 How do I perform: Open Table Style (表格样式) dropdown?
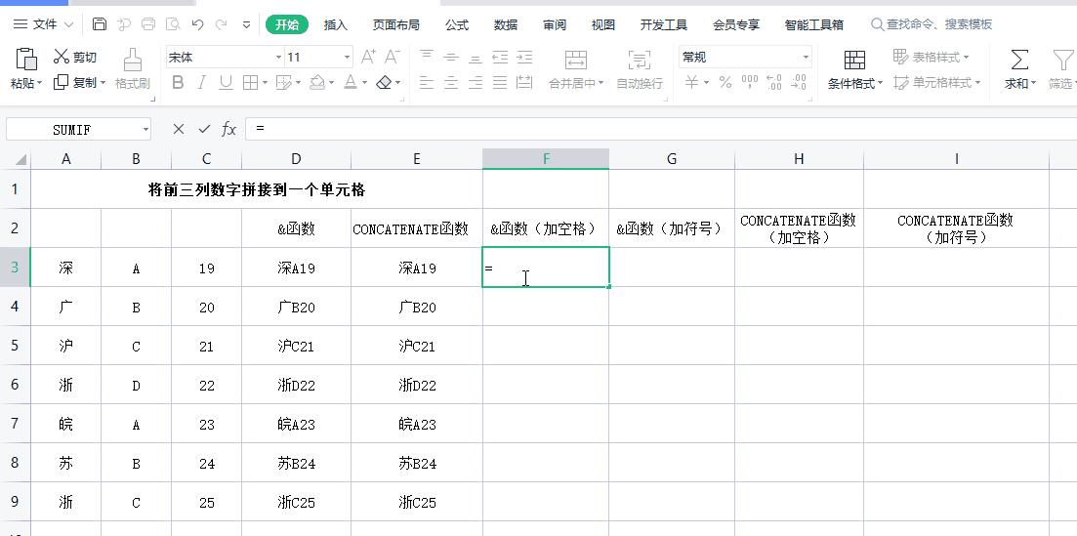[932, 57]
